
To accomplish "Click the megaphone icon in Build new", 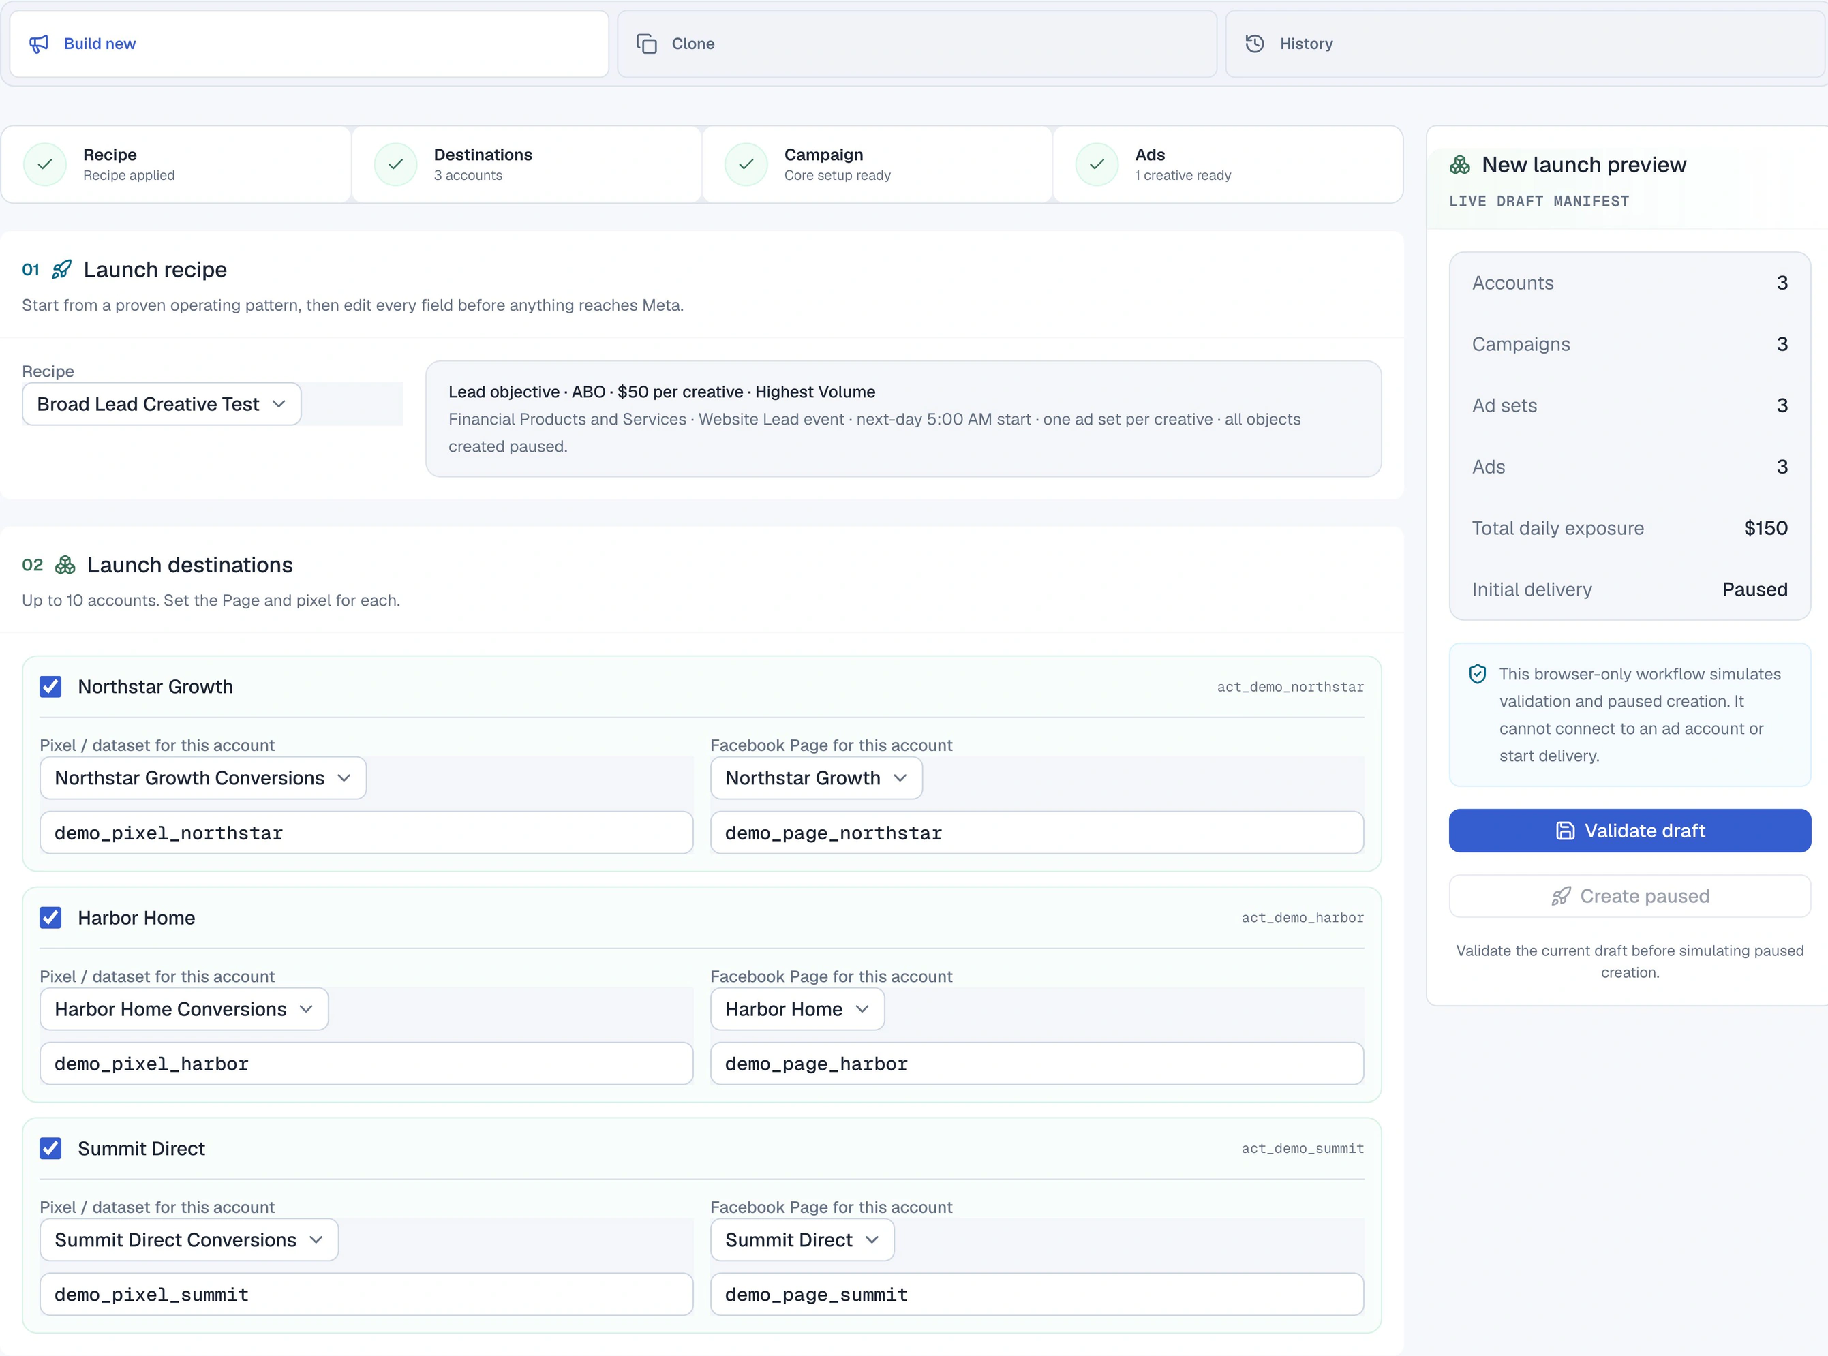I will point(39,44).
